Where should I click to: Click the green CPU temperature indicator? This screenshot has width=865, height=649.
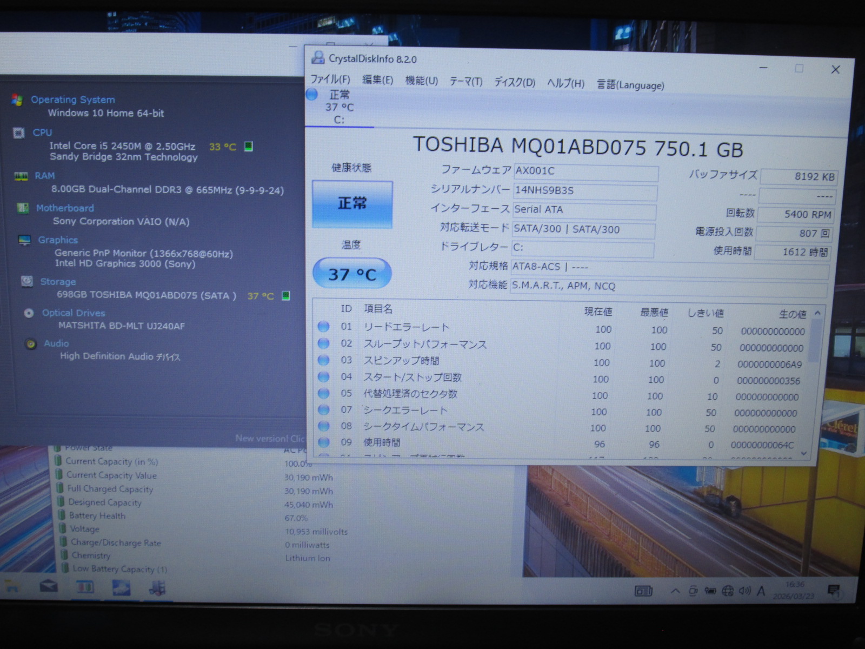pos(249,147)
